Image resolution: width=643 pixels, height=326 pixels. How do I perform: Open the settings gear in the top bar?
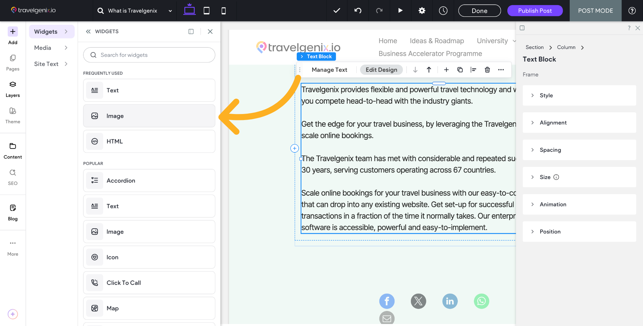[x=422, y=10]
